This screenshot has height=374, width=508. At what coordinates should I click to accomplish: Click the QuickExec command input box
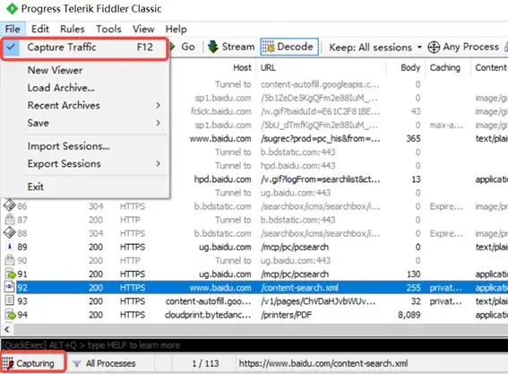[254, 345]
